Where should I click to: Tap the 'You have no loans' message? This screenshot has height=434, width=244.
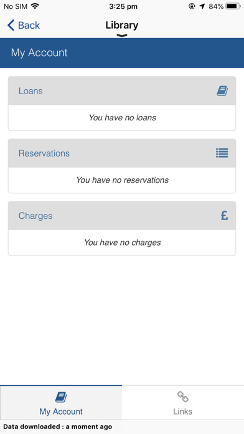coord(122,118)
